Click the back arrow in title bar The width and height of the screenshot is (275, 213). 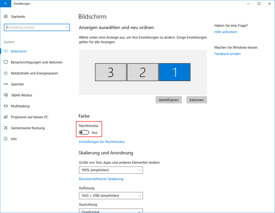pyautogui.click(x=6, y=4)
